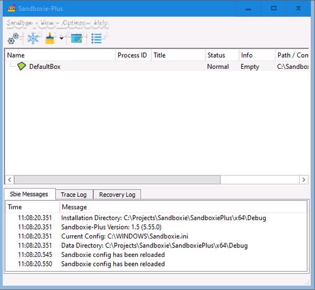Open the View menu
Screen dimensions: 315x290
click(47, 23)
